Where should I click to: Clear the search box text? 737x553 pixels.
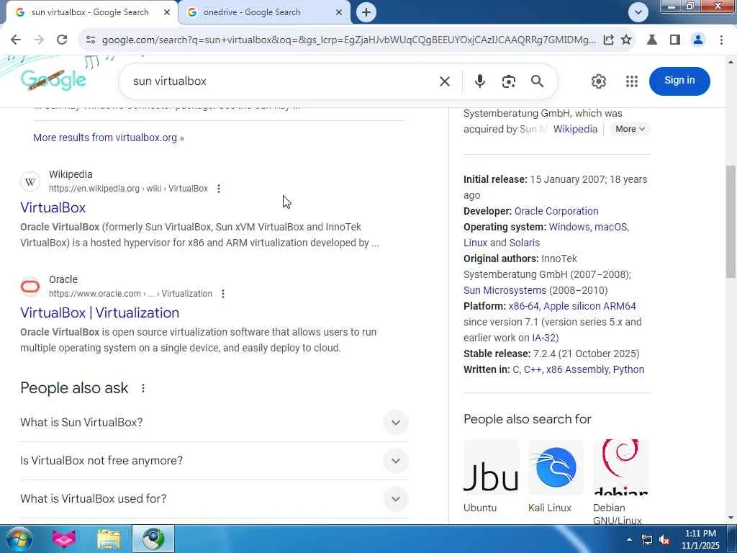(x=445, y=81)
